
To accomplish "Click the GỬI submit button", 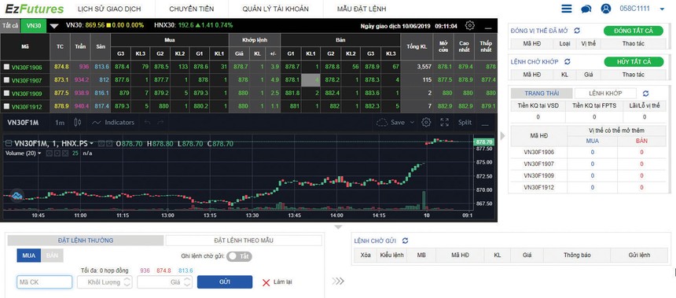I will pyautogui.click(x=225, y=282).
